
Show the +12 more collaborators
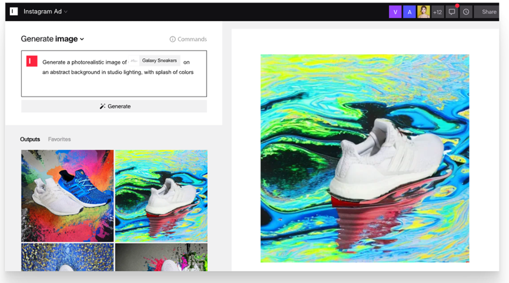[437, 12]
